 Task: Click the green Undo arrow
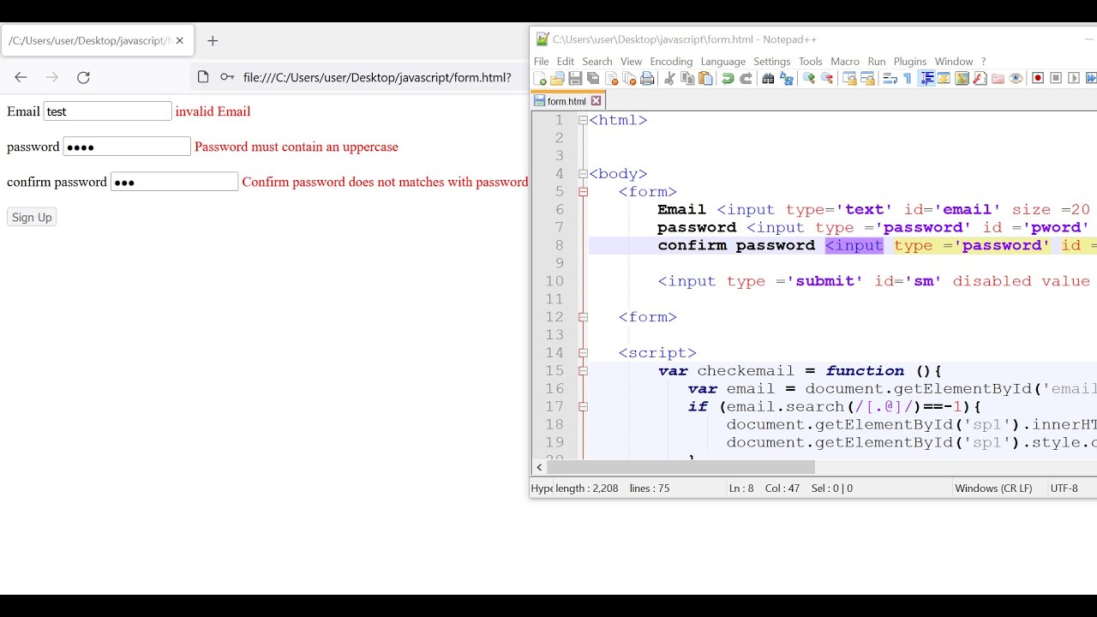point(728,78)
